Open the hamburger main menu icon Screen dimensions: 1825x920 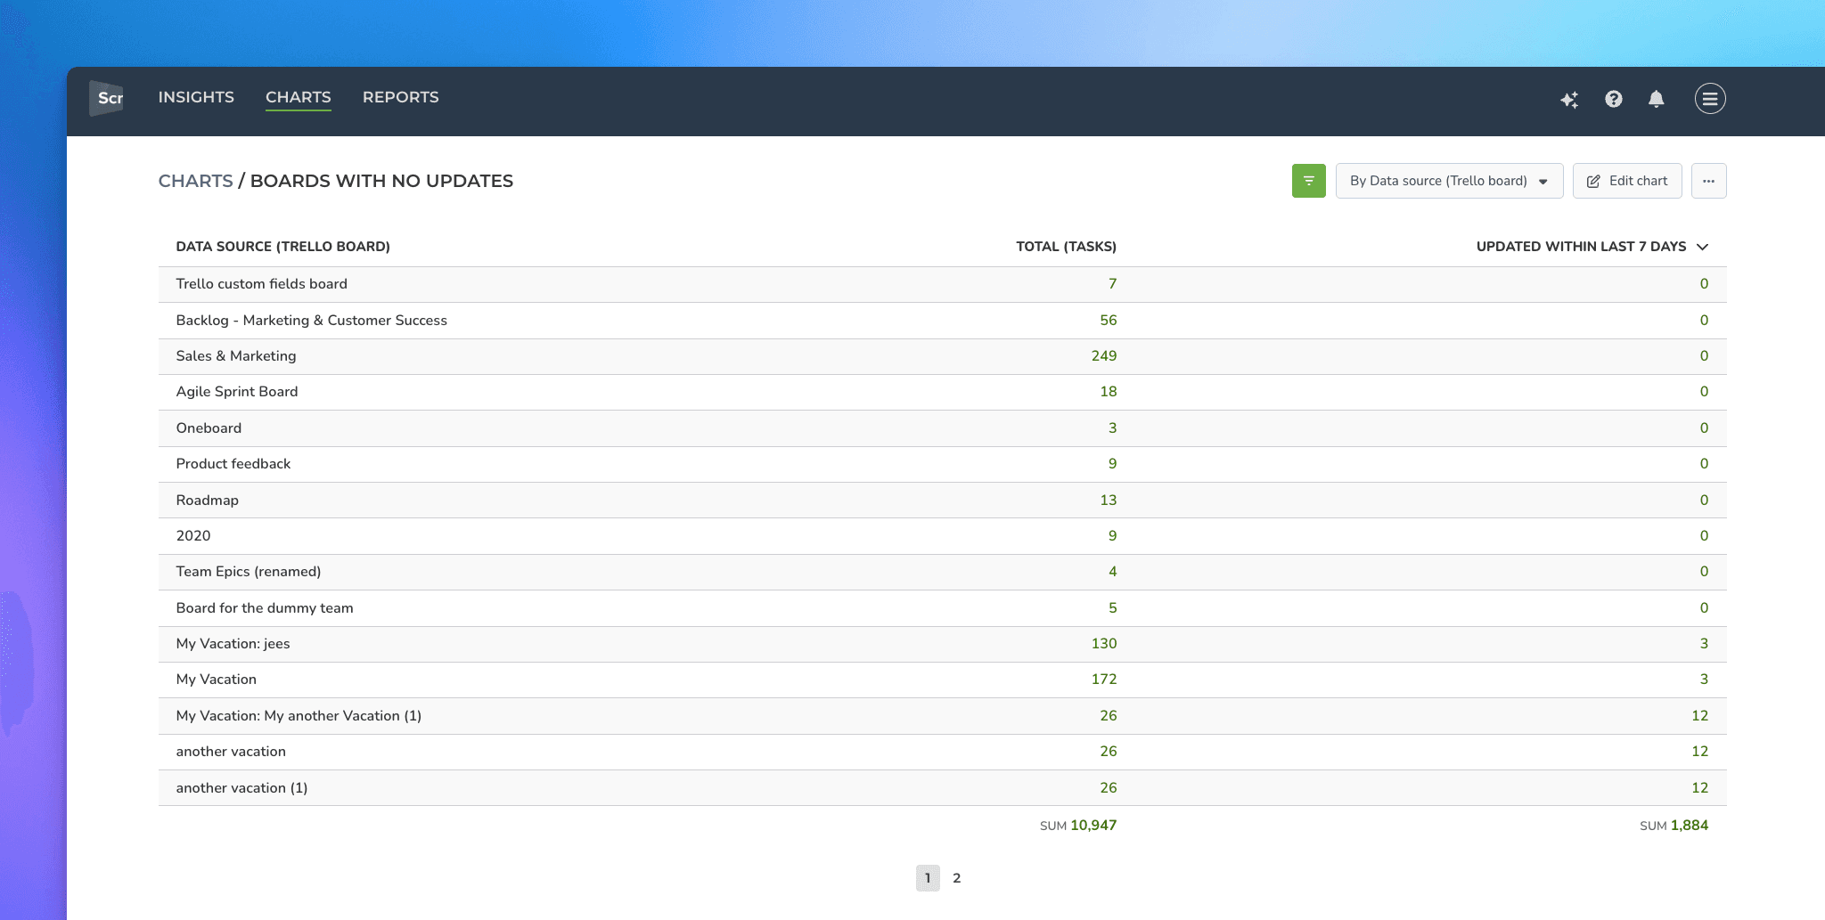1709,99
